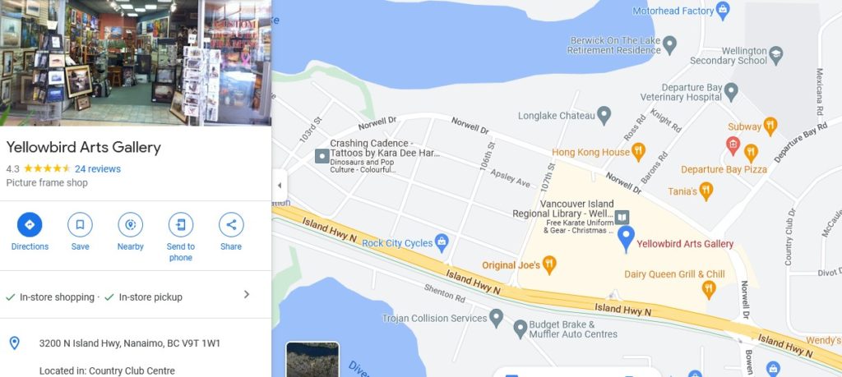Select the Yellowbird Arts Gallery map pin

point(626,239)
